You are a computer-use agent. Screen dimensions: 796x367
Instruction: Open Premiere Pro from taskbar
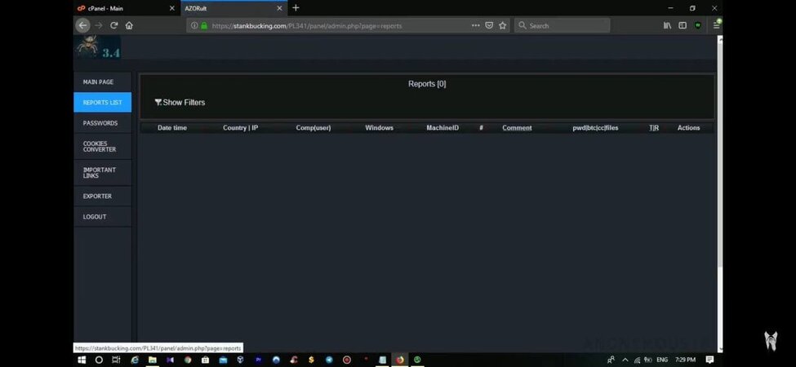[259, 360]
